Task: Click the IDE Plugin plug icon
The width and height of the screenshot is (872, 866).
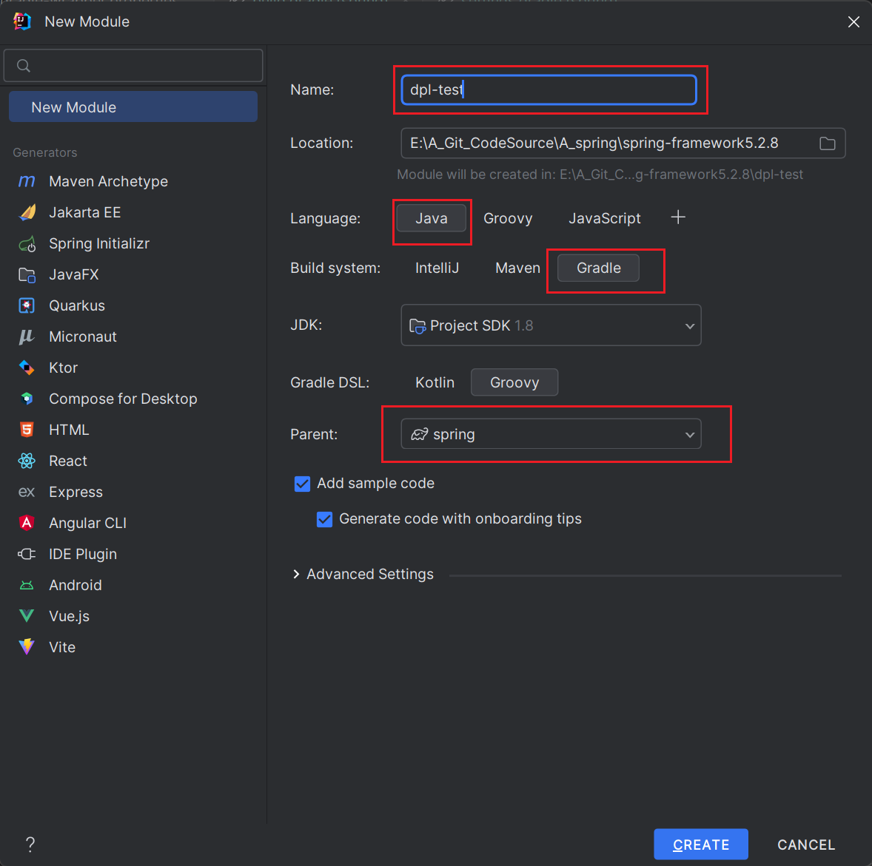Action: (27, 554)
